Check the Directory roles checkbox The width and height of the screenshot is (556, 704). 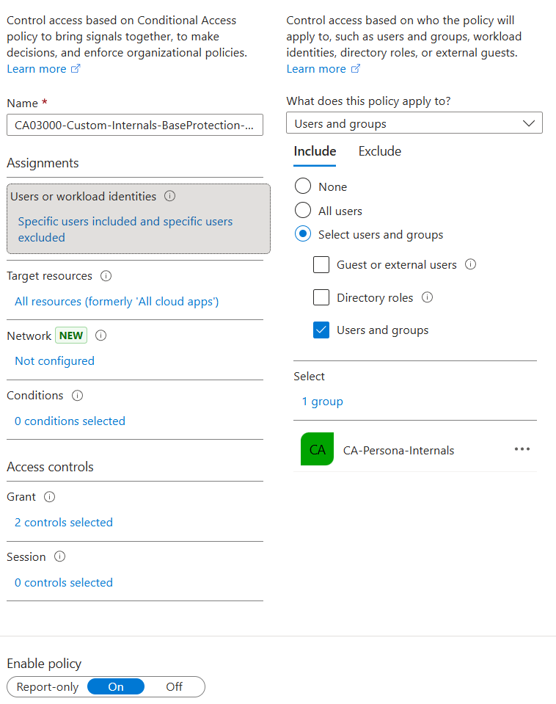pyautogui.click(x=321, y=297)
